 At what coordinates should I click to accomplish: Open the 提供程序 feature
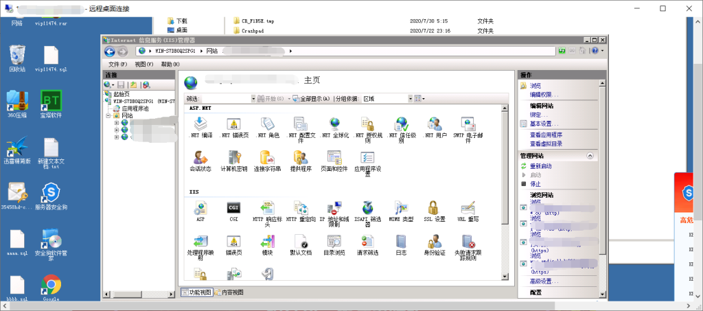[301, 161]
